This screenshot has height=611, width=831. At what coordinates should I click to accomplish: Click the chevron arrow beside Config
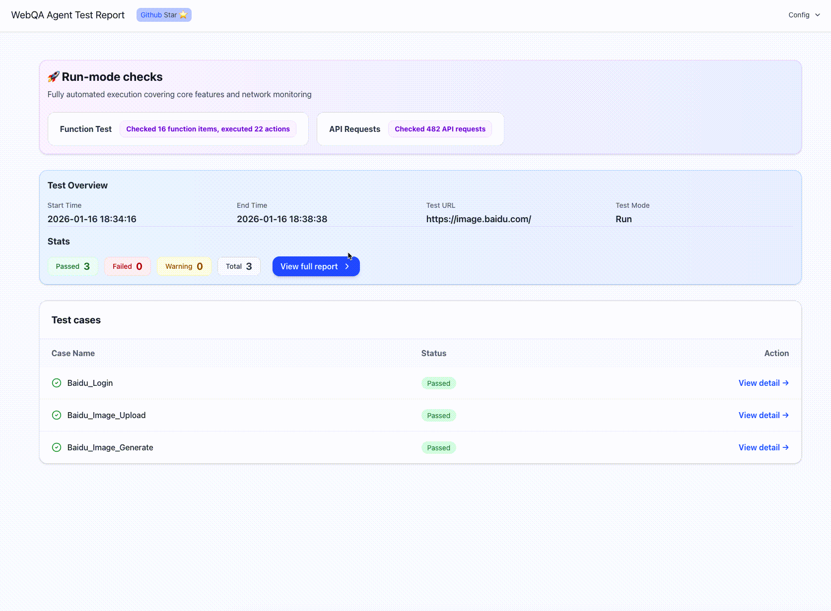click(x=817, y=15)
